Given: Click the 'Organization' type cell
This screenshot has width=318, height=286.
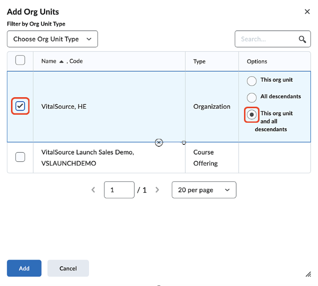Looking at the screenshot, I should 211,107.
